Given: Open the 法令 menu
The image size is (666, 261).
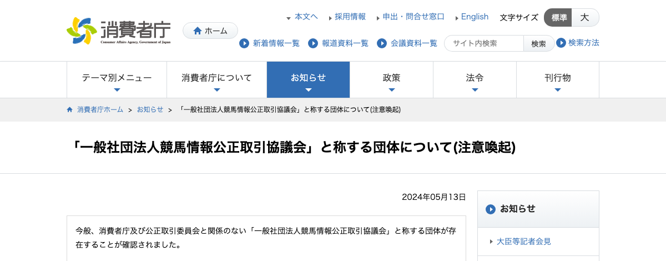Looking at the screenshot, I should [x=475, y=80].
